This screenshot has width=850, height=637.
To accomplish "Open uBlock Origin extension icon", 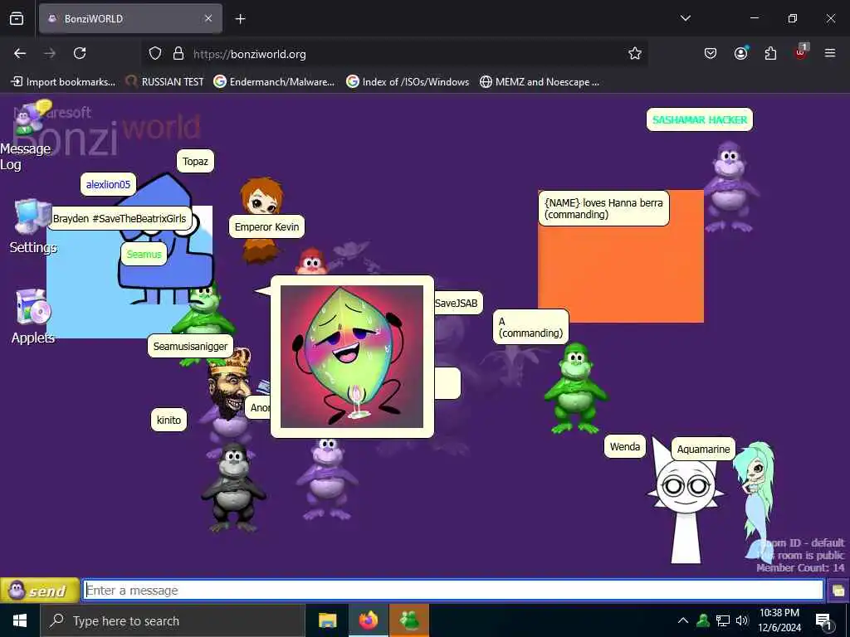I will 801,52.
